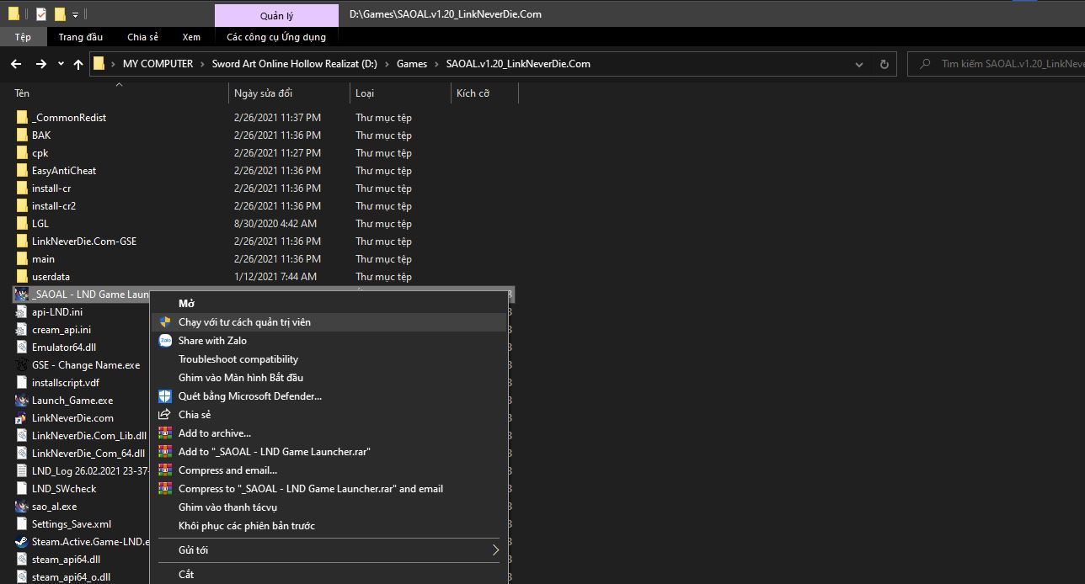The height and width of the screenshot is (584, 1085).
Task: Sort by Ngày sửa đổi column header
Action: 264,93
